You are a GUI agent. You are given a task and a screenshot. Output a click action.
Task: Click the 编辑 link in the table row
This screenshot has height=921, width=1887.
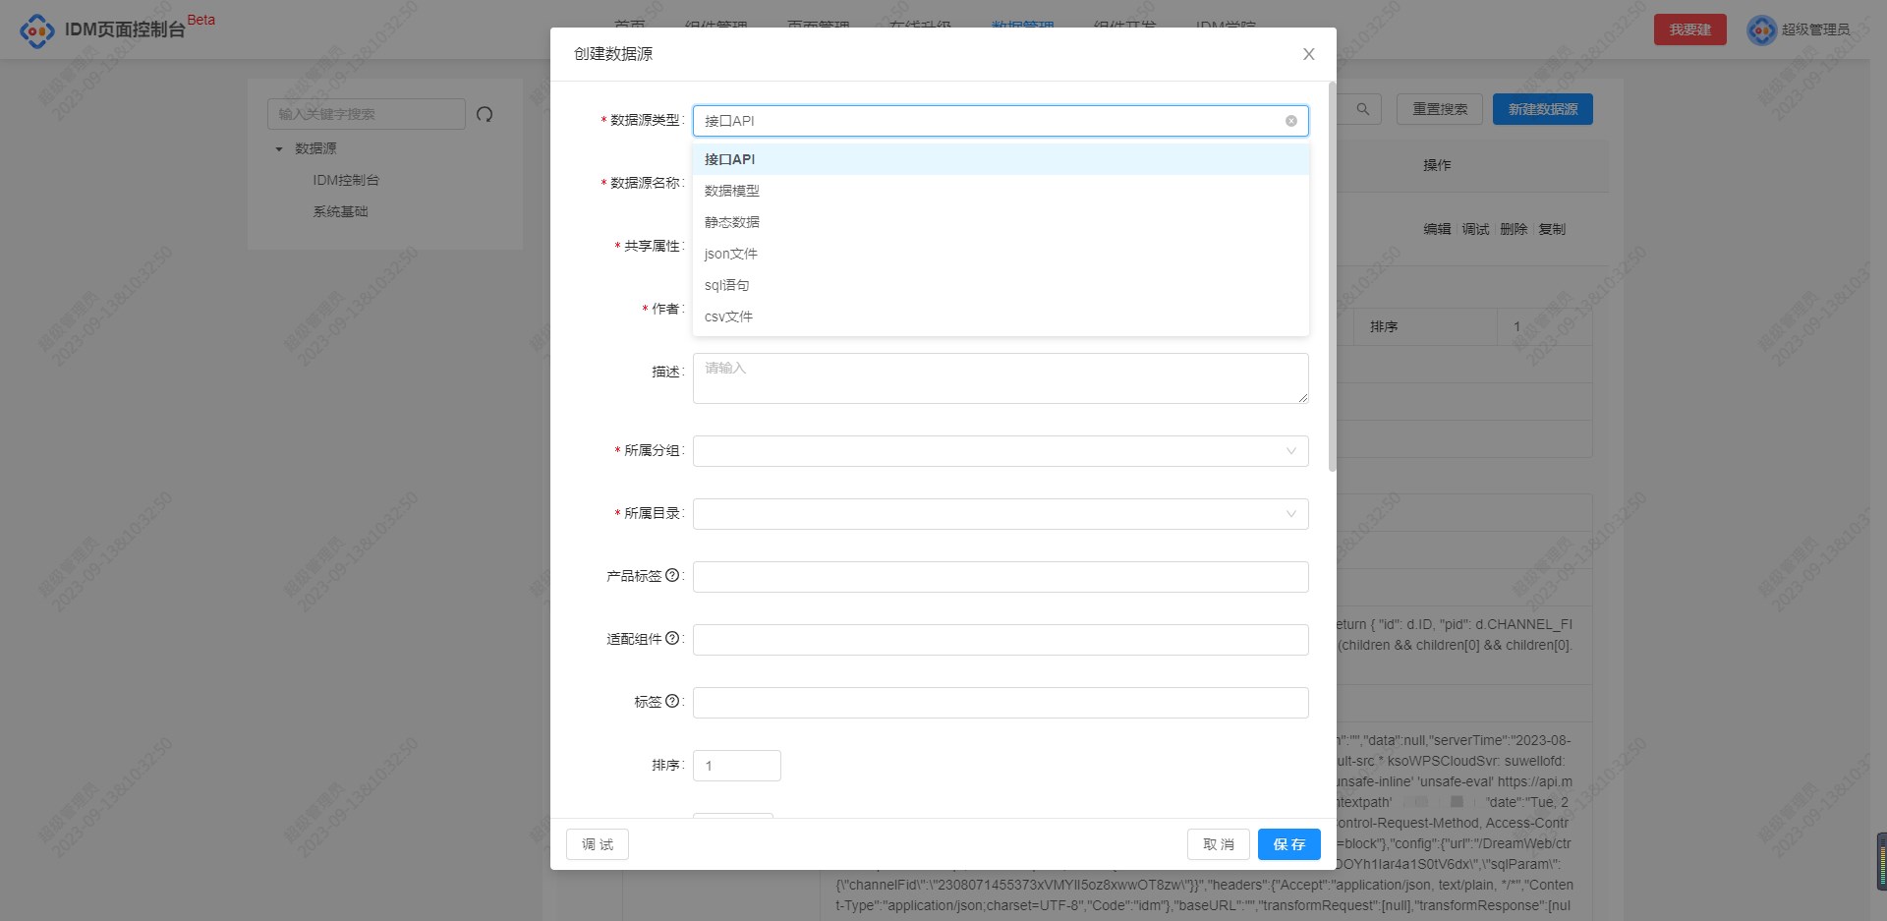coord(1437,229)
